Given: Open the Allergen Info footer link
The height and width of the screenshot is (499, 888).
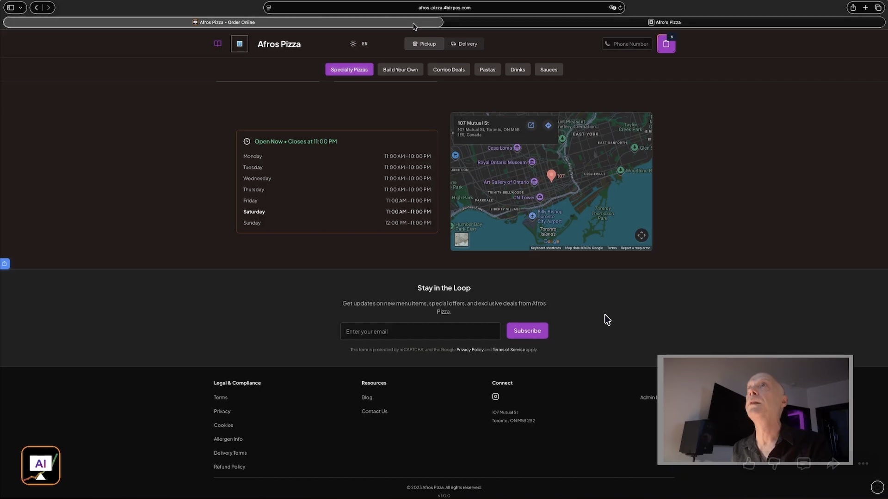Looking at the screenshot, I should click(x=228, y=439).
